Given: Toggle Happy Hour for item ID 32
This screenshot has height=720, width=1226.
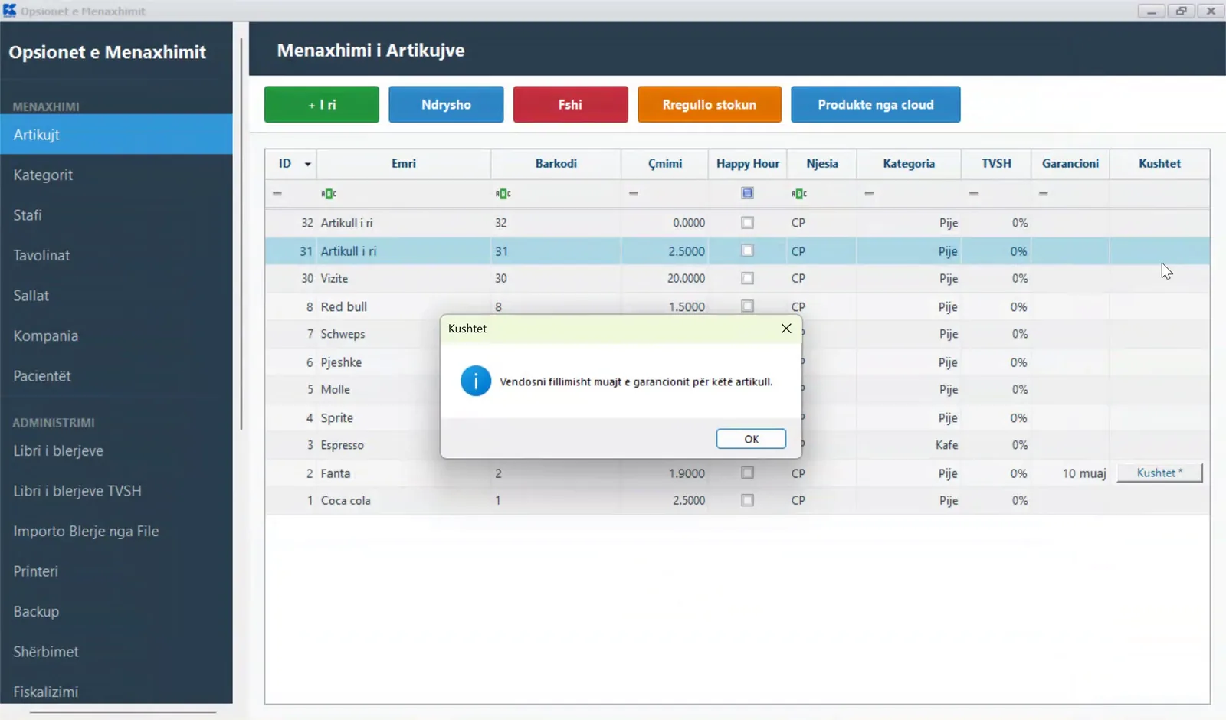Looking at the screenshot, I should (747, 223).
